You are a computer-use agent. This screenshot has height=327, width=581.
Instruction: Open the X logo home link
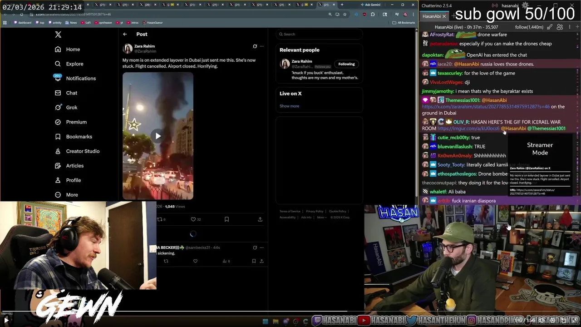pyautogui.click(x=58, y=35)
